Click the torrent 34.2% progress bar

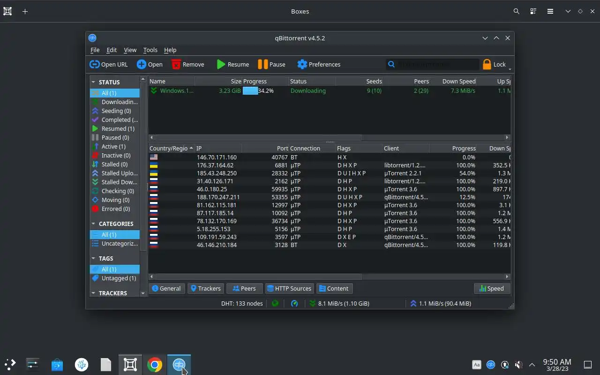[x=265, y=90]
